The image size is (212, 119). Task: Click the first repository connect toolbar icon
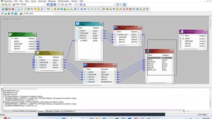click(x=3, y=4)
